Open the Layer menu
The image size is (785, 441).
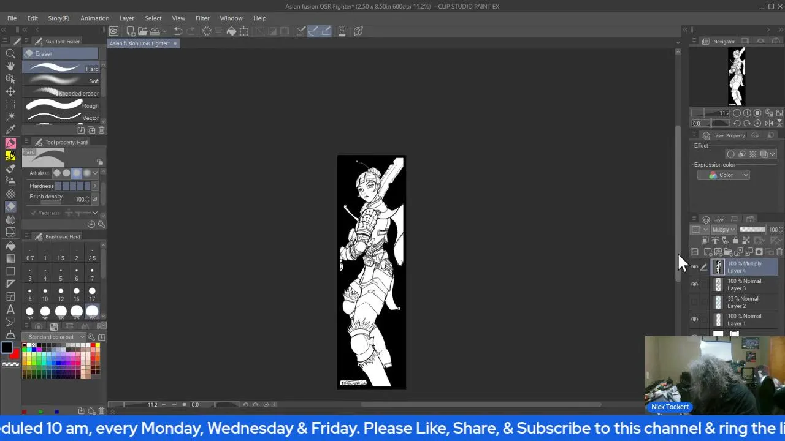[x=127, y=18]
